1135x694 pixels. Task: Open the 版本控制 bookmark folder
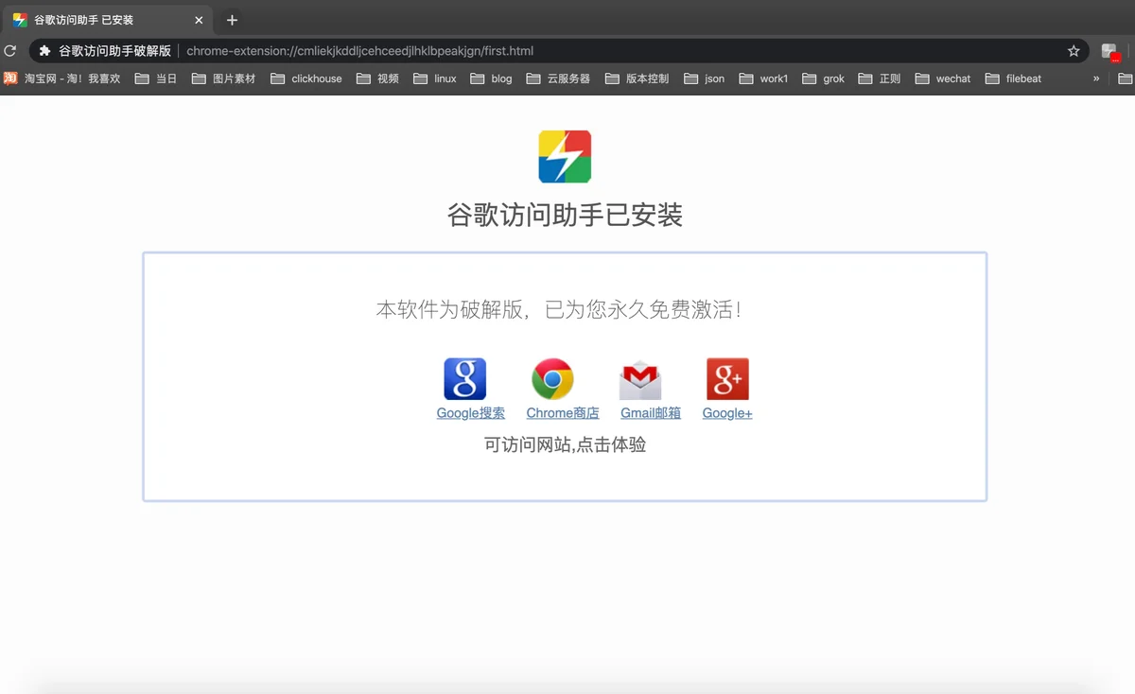(637, 78)
